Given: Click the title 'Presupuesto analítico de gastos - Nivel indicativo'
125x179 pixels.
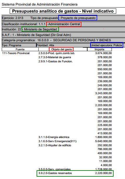Looking at the screenshot, I should pos(63,11).
